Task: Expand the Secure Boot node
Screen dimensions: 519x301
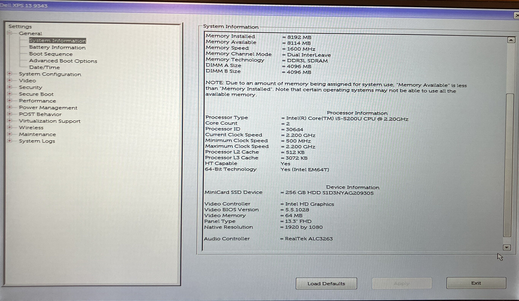Action: pos(10,94)
